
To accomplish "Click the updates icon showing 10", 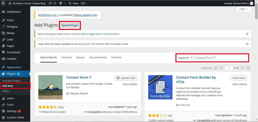I will tap(52, 3).
